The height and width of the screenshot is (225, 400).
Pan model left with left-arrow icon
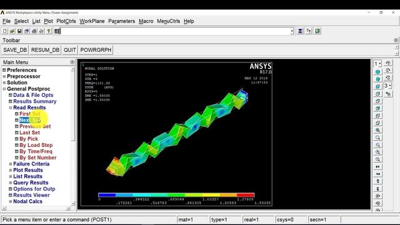coord(377,167)
